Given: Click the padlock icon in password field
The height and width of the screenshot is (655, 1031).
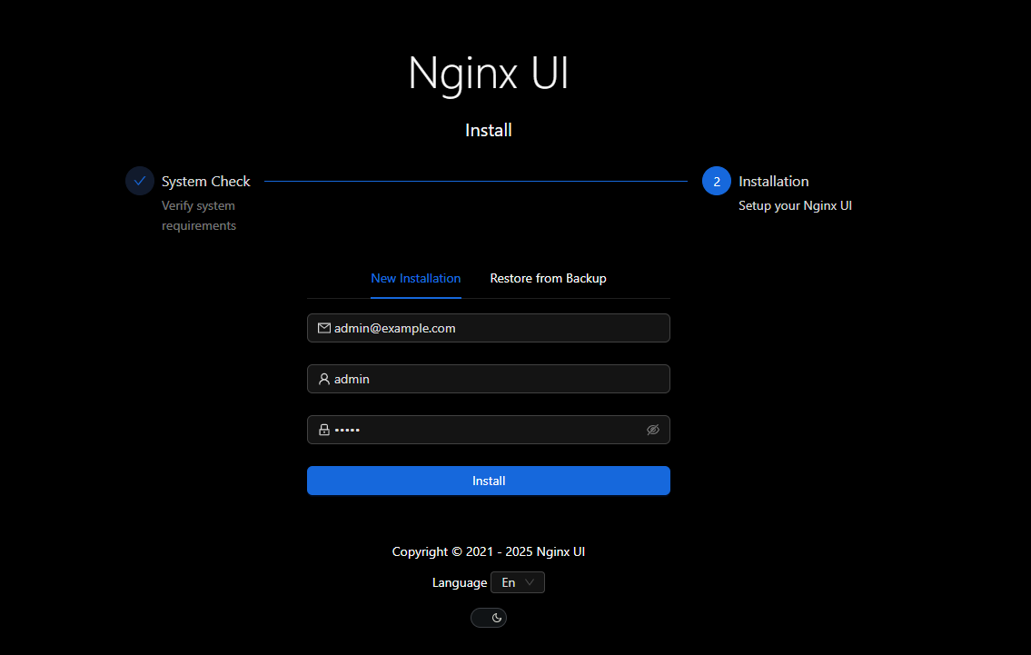Looking at the screenshot, I should point(323,430).
